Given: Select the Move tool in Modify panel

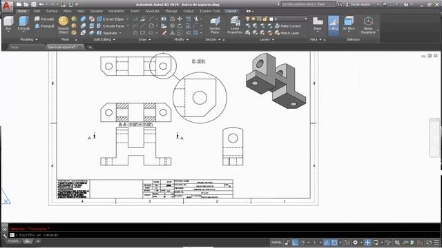Looking at the screenshot, I should [180, 19].
